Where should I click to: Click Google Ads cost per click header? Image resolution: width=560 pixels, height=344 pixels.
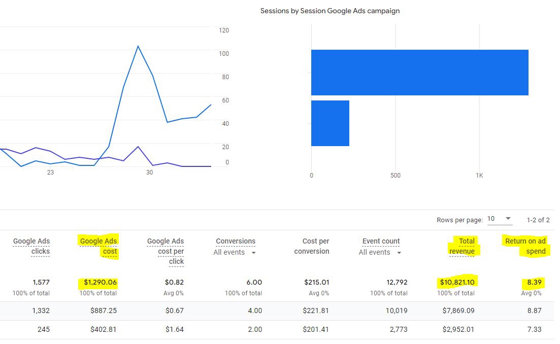tap(166, 251)
